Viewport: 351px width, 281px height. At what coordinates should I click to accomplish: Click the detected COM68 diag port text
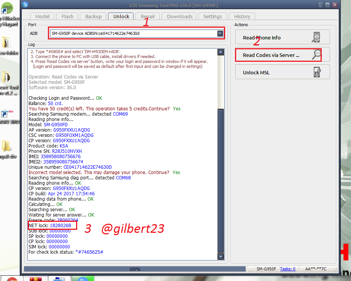[123, 177]
